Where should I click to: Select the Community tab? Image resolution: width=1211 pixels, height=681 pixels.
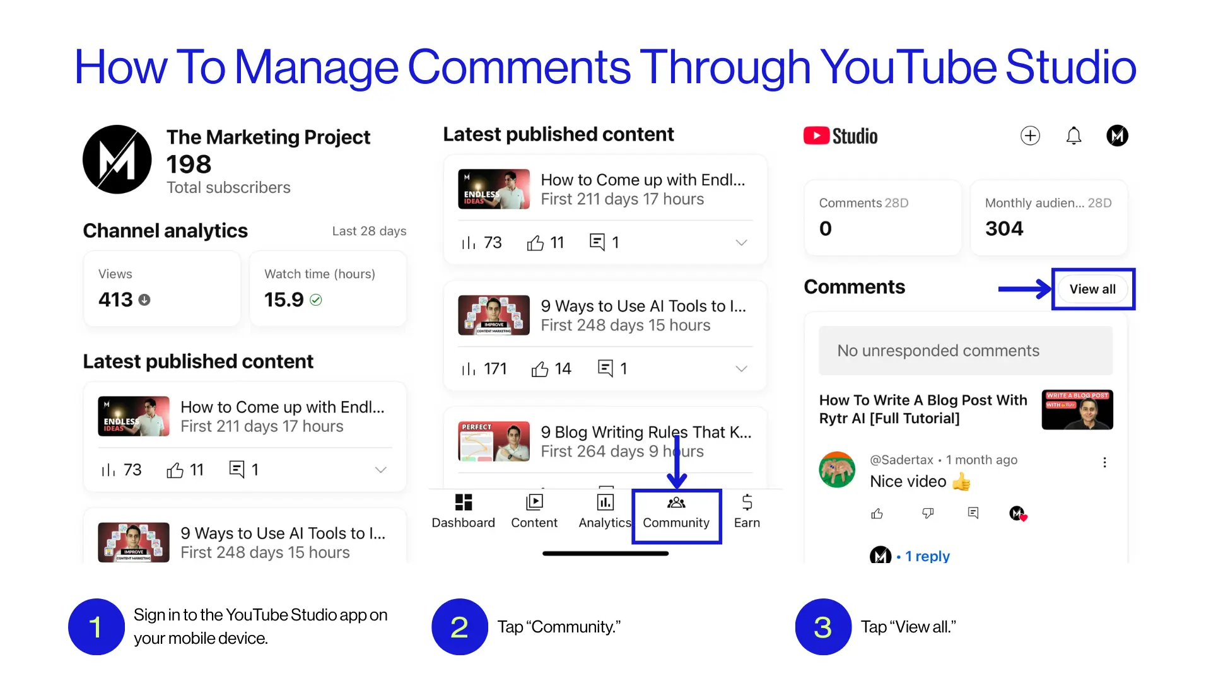pyautogui.click(x=676, y=511)
